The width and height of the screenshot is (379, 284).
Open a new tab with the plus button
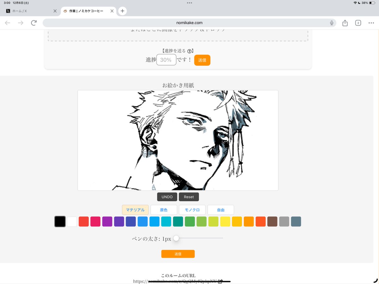click(x=123, y=11)
